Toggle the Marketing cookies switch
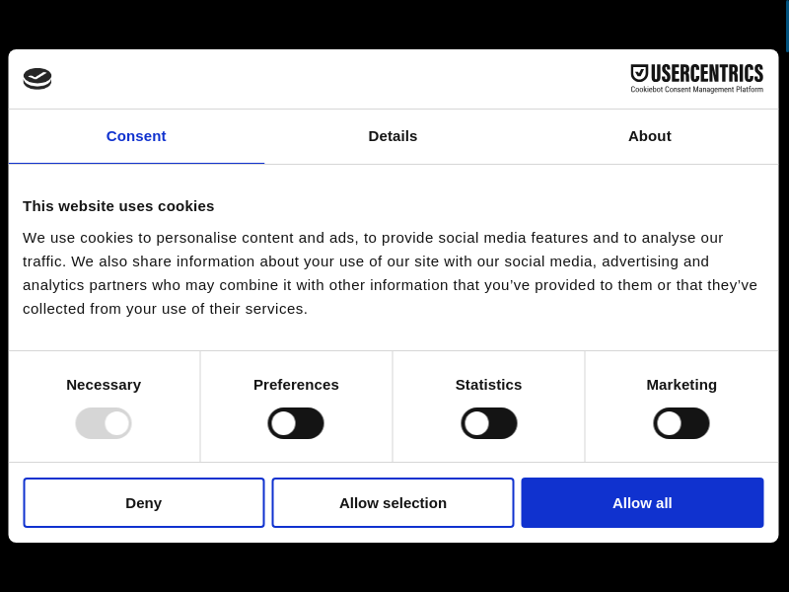The width and height of the screenshot is (789, 592). [681, 423]
